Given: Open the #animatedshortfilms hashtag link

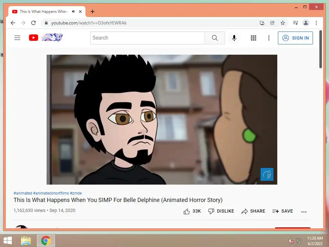Looking at the screenshot, I should pos(51,193).
